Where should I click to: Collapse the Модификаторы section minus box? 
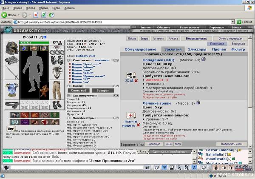68,118
